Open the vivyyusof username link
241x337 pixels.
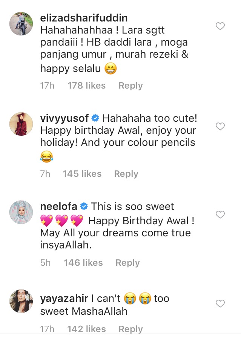pyautogui.click(x=64, y=118)
